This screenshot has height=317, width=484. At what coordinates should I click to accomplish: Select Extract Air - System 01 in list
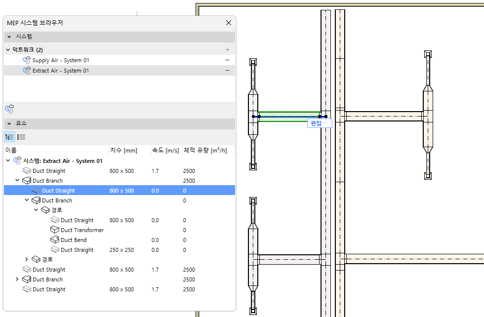pos(60,71)
